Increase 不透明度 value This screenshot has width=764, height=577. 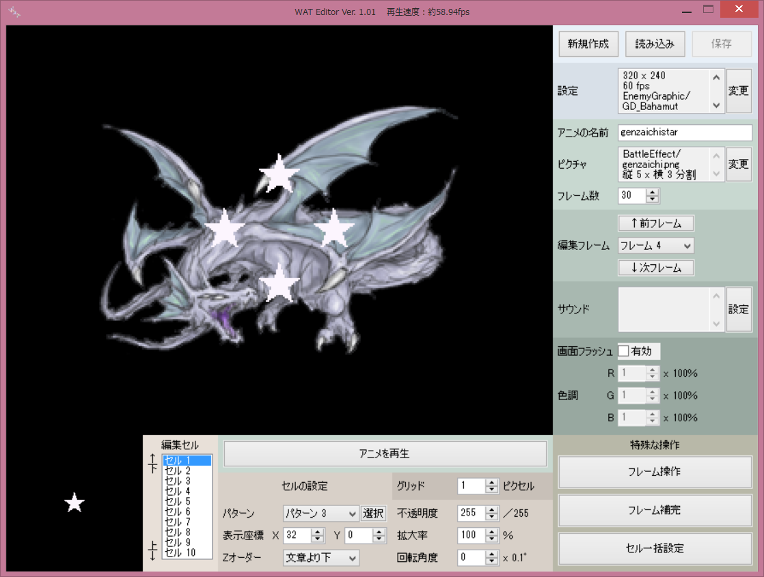pos(491,509)
